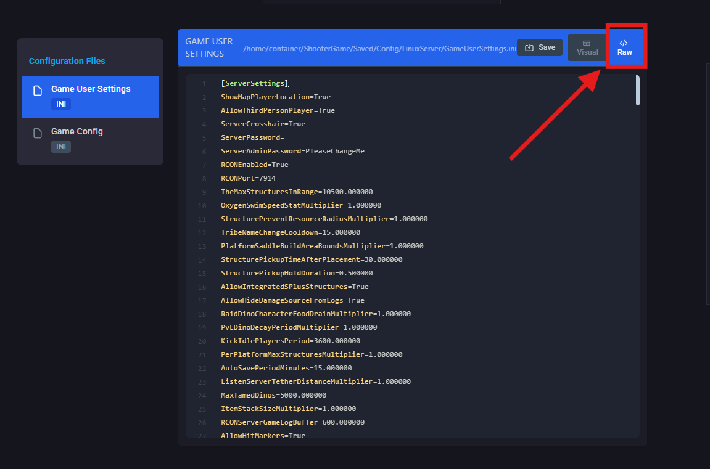Click the [ServerSettings] line
The image size is (710, 469).
(255, 83)
